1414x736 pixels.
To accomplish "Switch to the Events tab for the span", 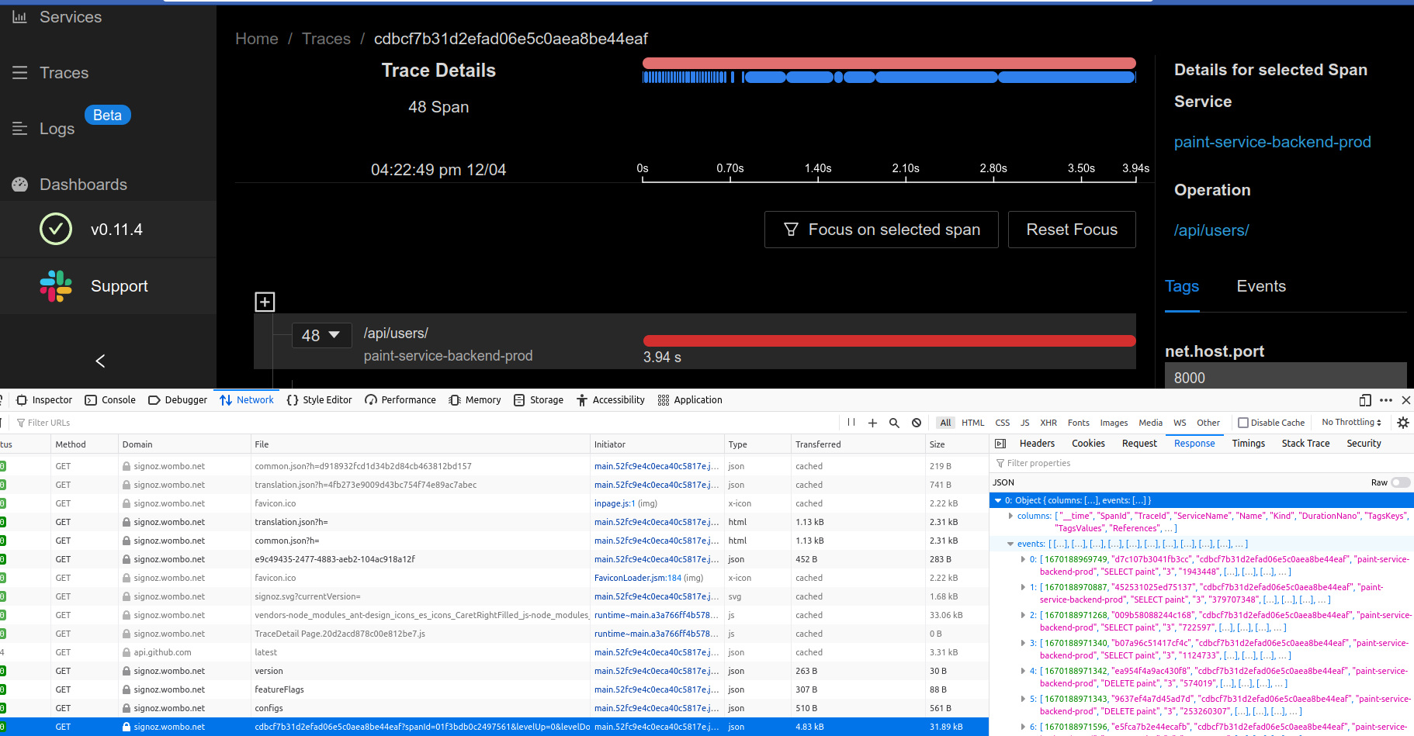I will (x=1260, y=286).
